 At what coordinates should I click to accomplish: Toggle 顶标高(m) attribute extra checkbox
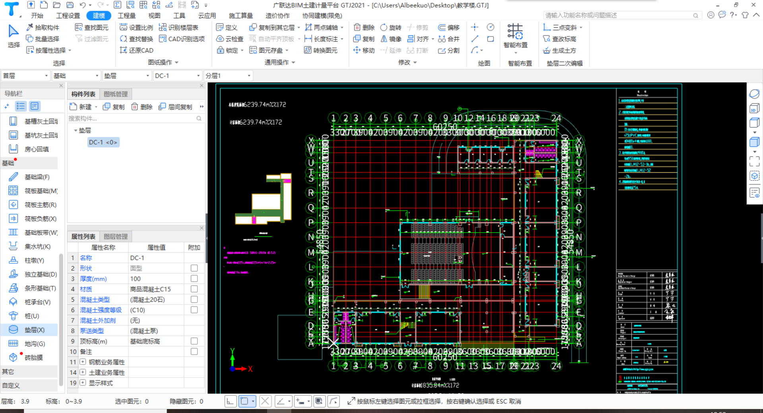194,341
